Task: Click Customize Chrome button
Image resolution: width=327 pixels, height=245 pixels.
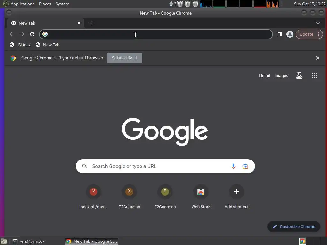Action: coord(294,226)
